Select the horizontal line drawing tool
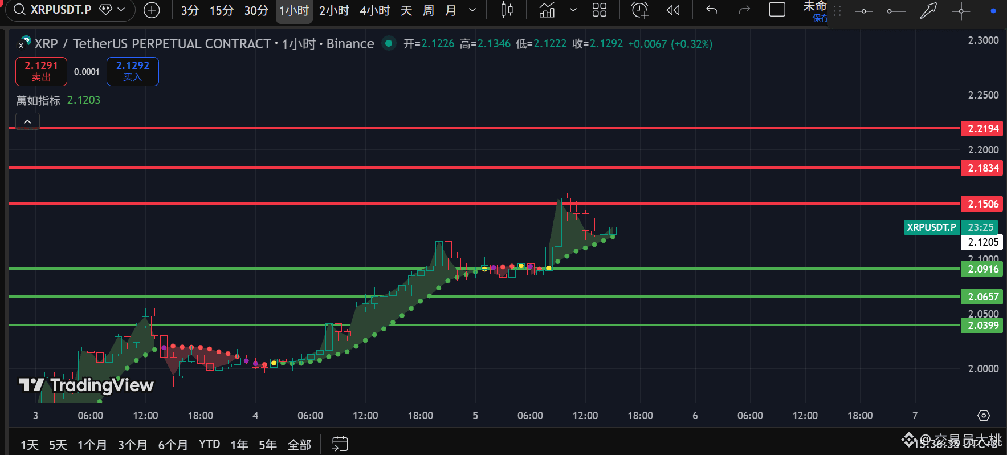1007x455 pixels. tap(864, 11)
